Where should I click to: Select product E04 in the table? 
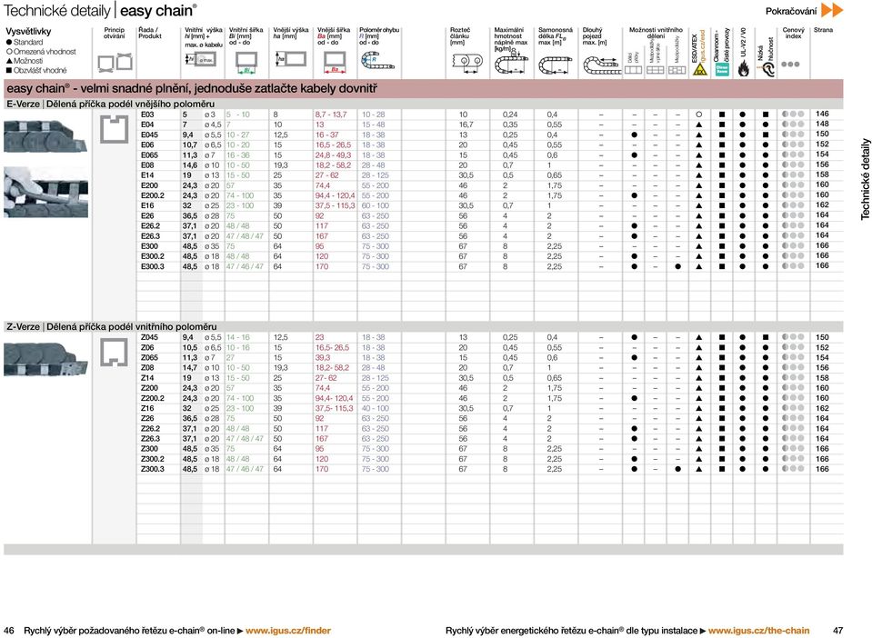[147, 125]
